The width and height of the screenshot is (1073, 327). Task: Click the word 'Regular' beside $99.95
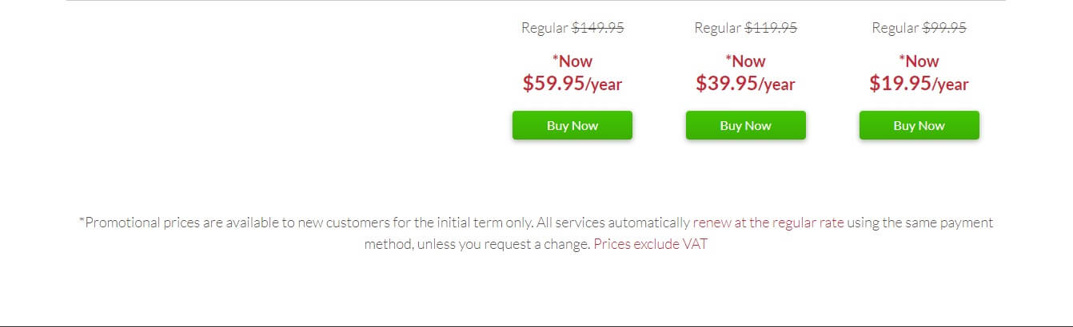tap(895, 28)
